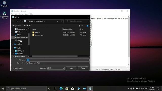Sort by Type column header
The width and height of the screenshot is (162, 91).
(x=82, y=29)
